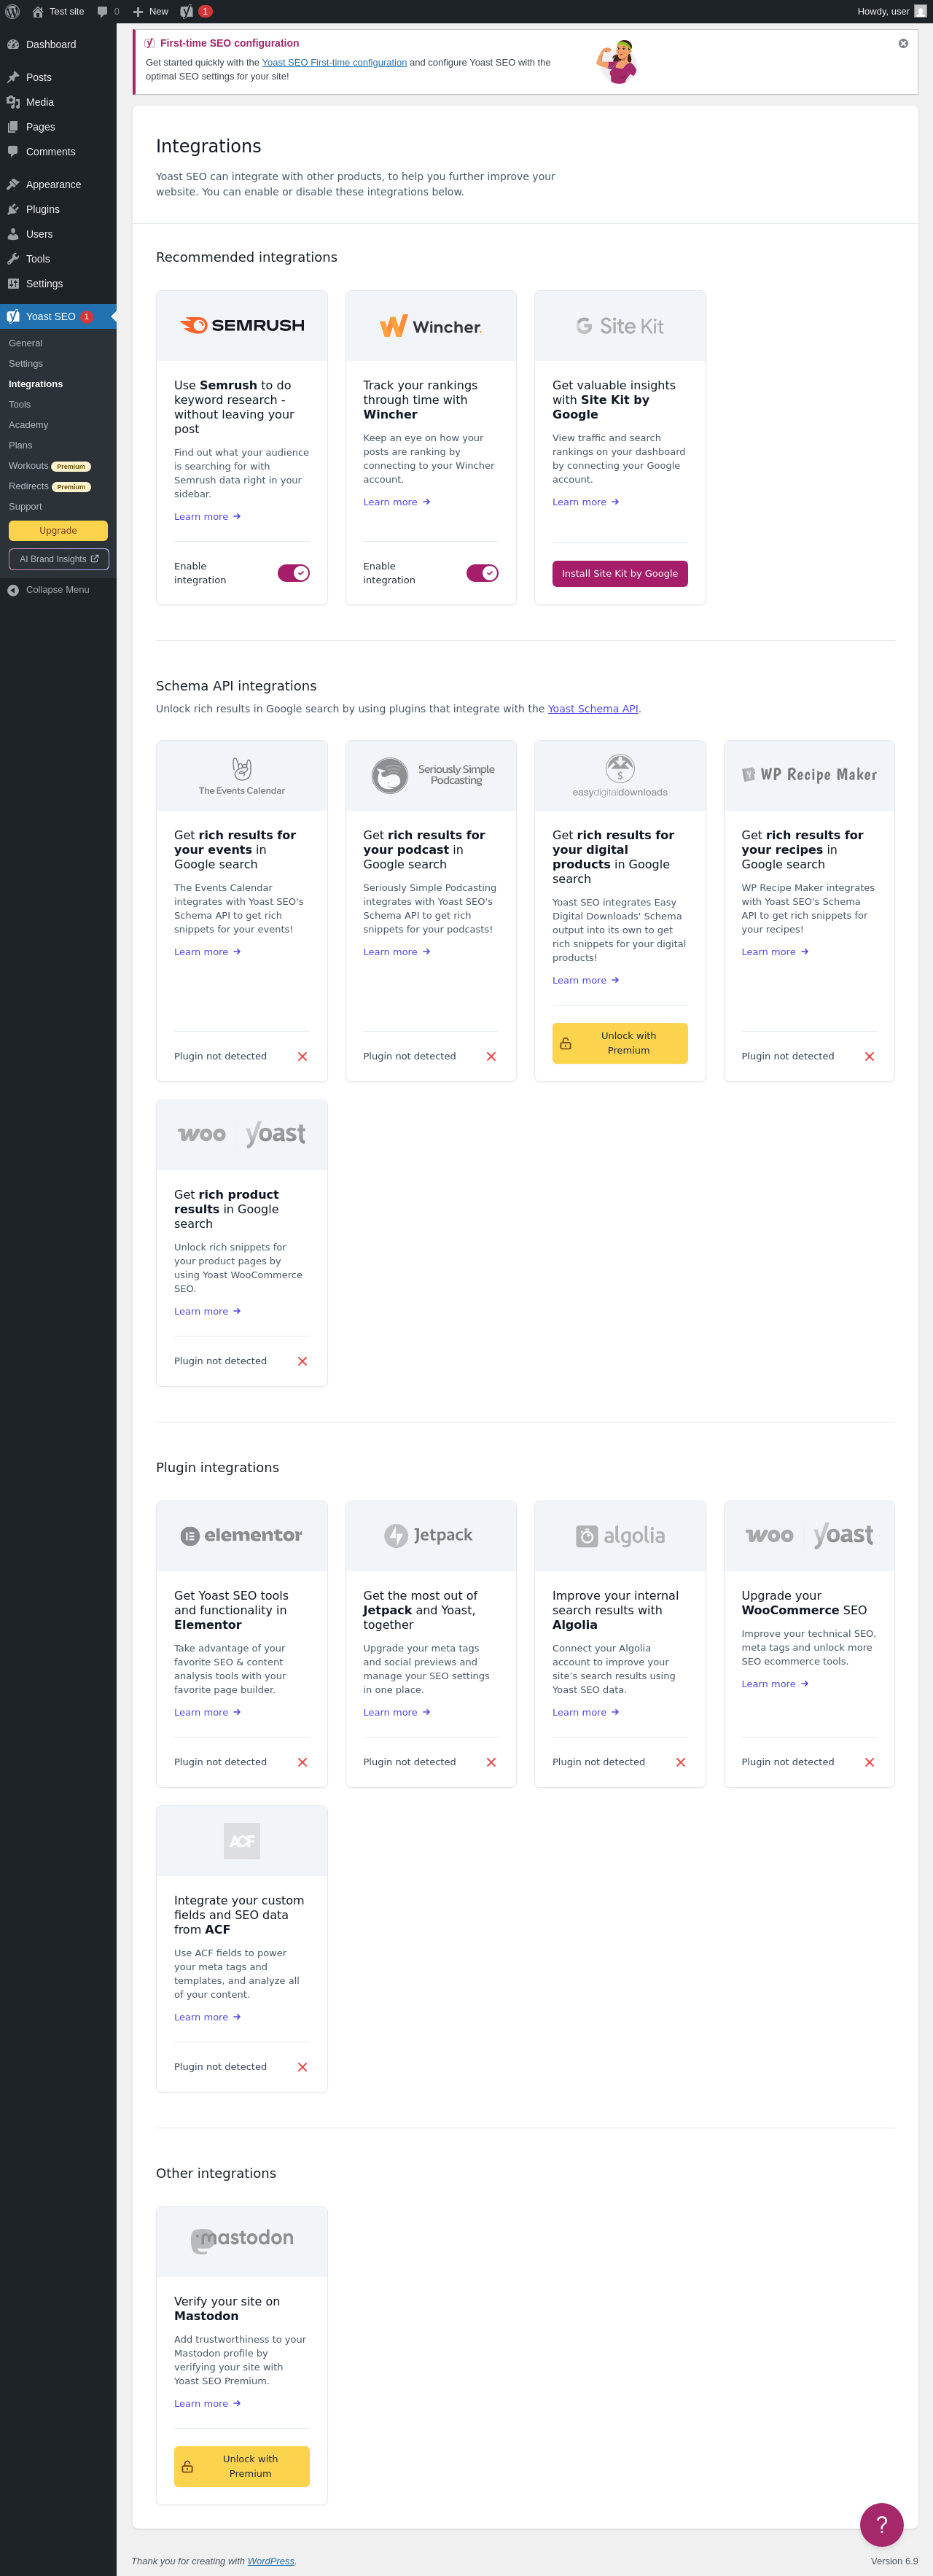
Task: Dismiss the First-time SEO configuration notice
Action: tap(902, 43)
